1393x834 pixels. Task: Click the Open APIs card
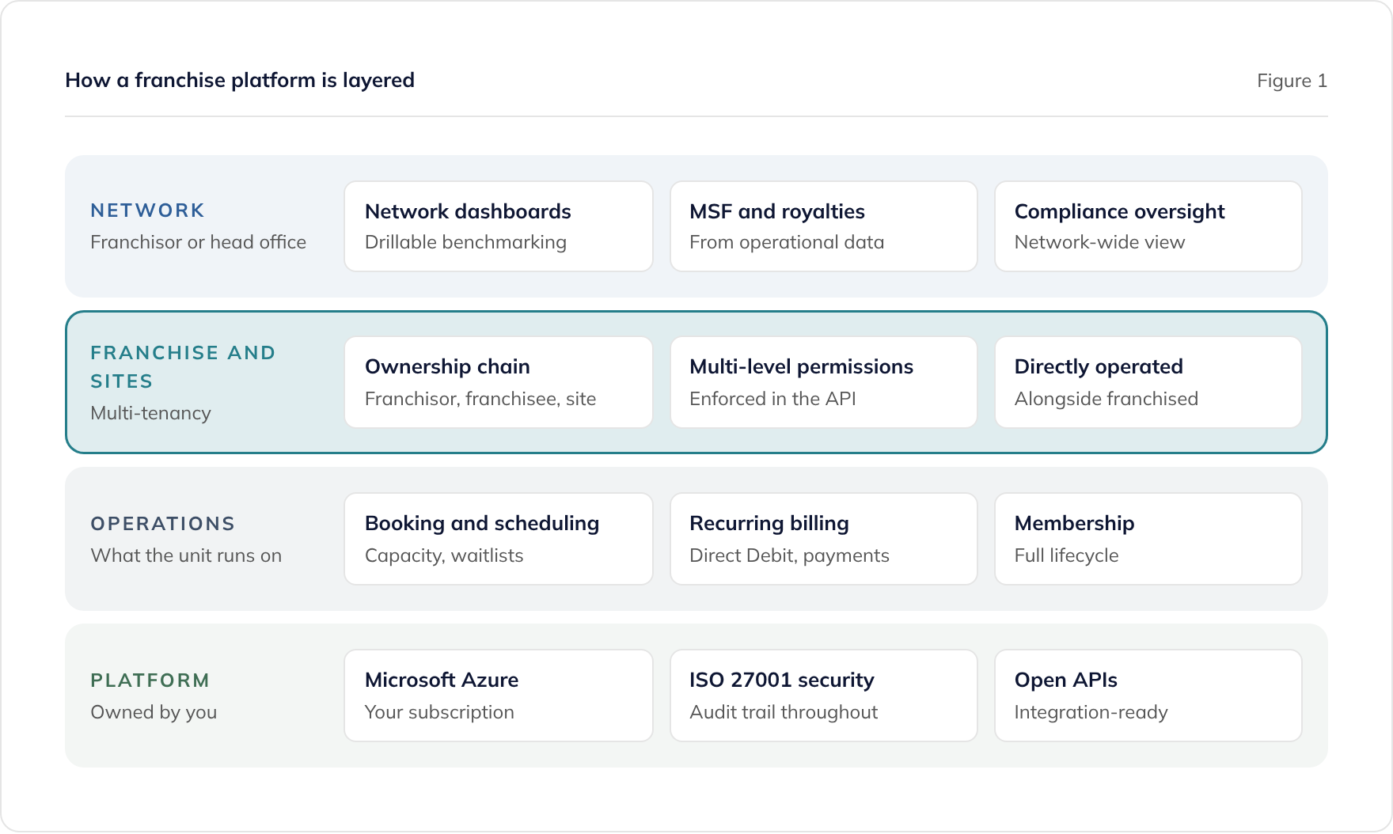[1148, 696]
